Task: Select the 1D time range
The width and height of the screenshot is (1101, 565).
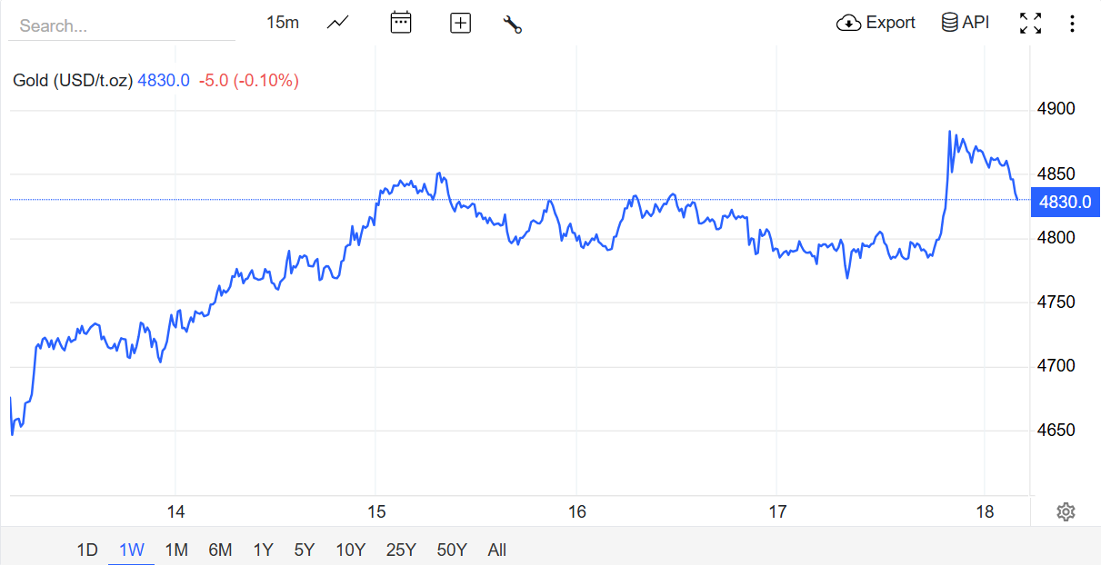Action: (x=87, y=550)
